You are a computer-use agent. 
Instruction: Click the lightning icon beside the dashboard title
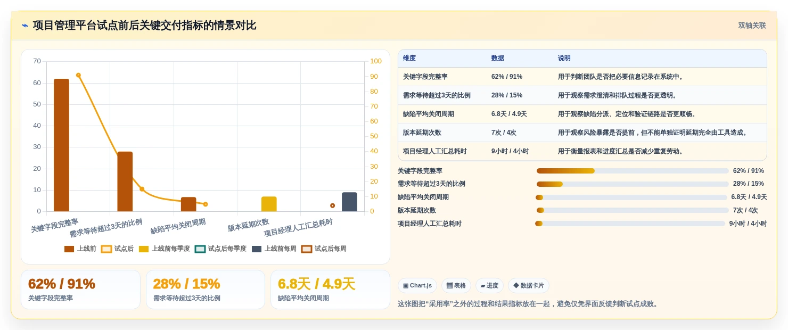pos(25,26)
